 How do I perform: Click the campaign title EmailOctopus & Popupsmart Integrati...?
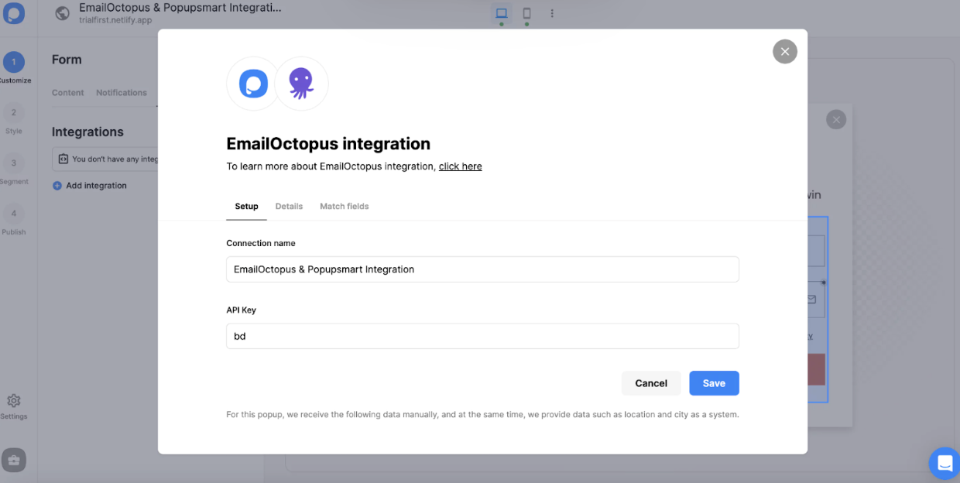click(x=180, y=8)
